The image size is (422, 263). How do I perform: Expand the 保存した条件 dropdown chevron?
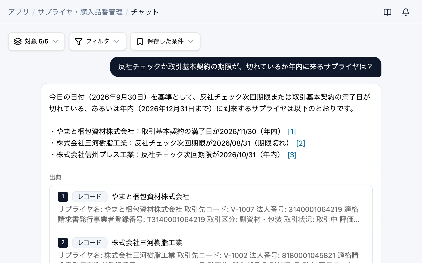191,41
